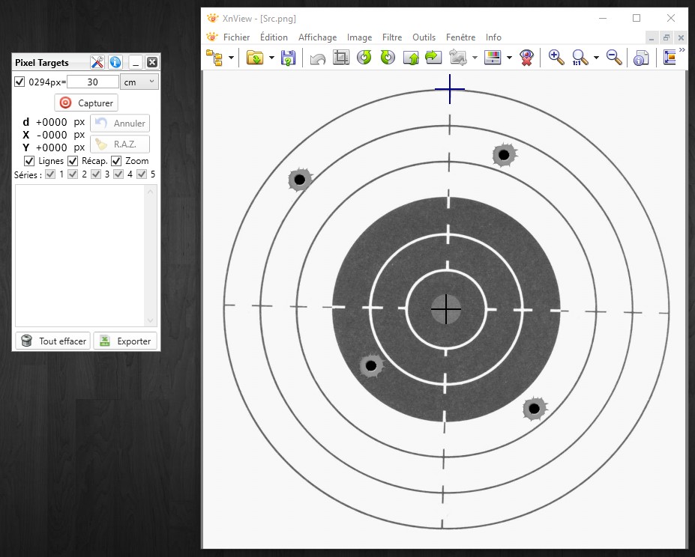Expand the 1:1 zoom dropdown arrow
This screenshot has height=557, width=695.
pyautogui.click(x=596, y=58)
